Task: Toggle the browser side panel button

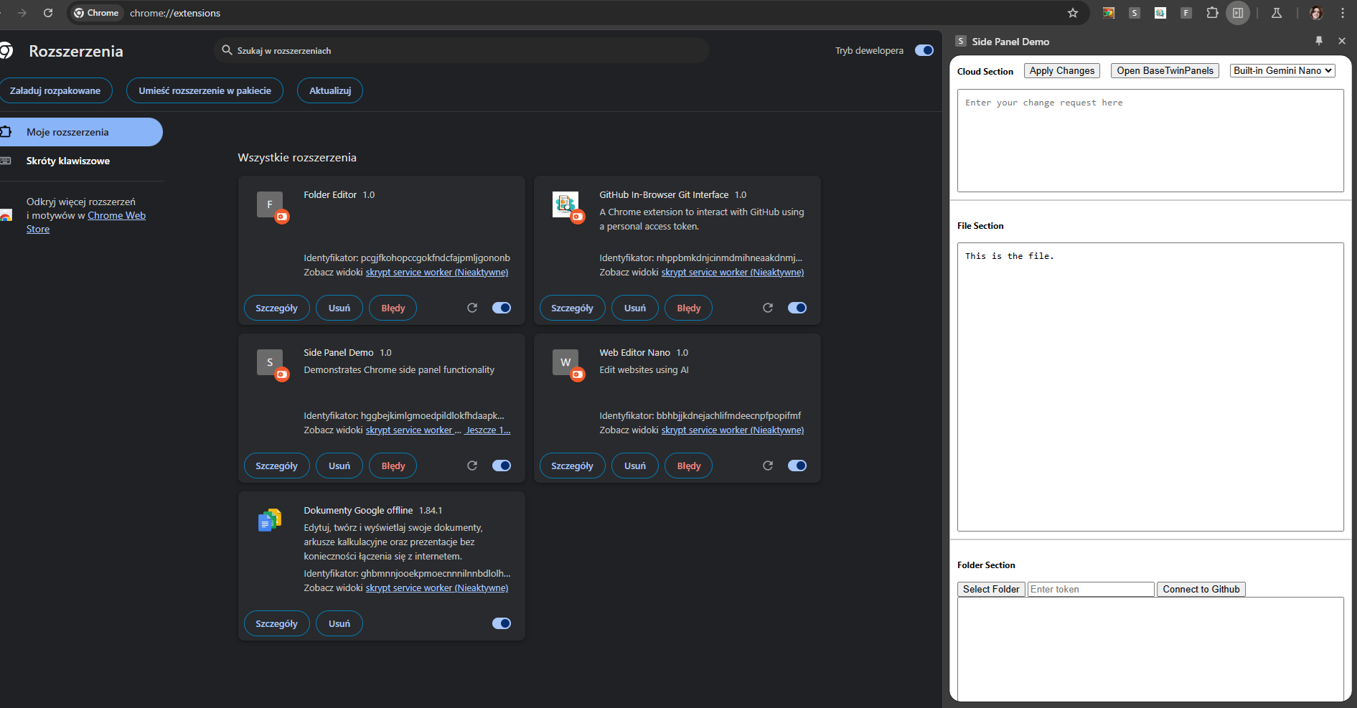Action: click(1238, 13)
